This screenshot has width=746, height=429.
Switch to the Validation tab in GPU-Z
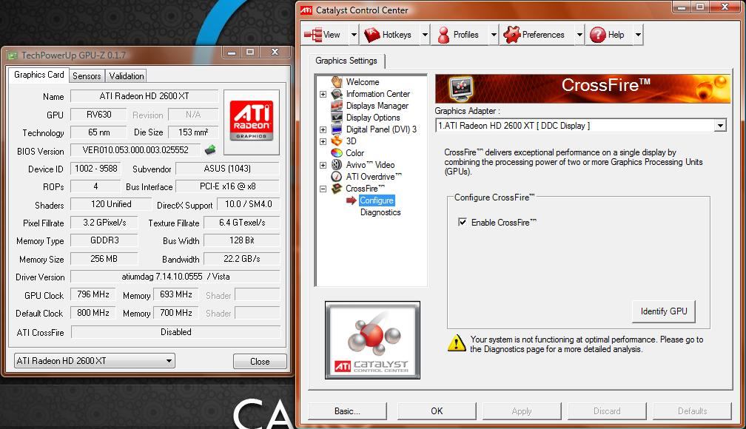126,76
